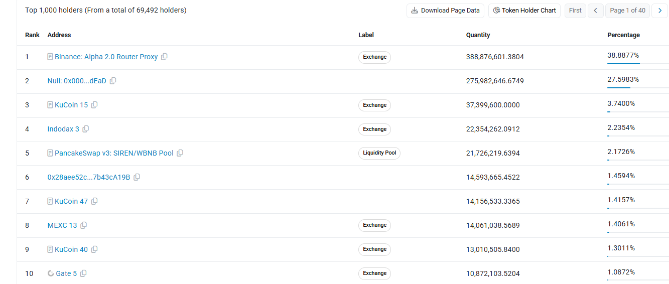Click the 3.7400% percentage bar
Viewport: 669px width, 284px height.
[638, 112]
